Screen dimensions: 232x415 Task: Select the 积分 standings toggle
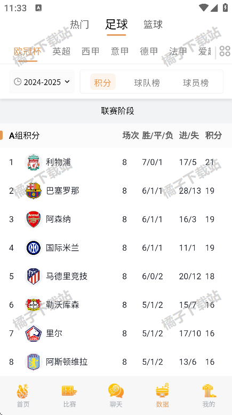102,82
